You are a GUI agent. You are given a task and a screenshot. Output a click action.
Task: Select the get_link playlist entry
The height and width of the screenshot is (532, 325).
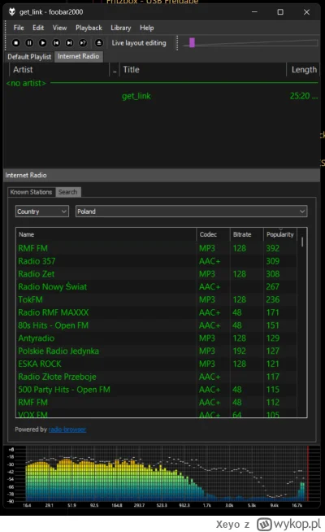[x=162, y=96]
